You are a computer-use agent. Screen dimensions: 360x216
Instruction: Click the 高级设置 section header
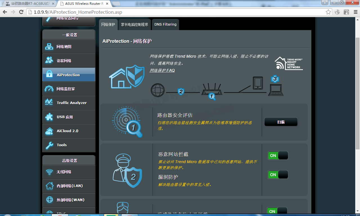pos(69,161)
